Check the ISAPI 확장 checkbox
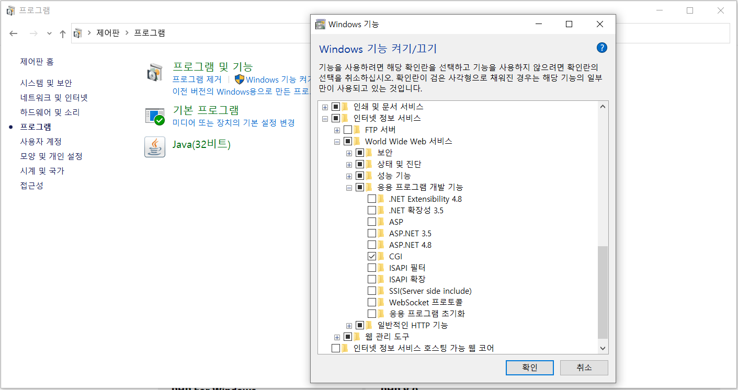This screenshot has width=738, height=390. (x=372, y=279)
